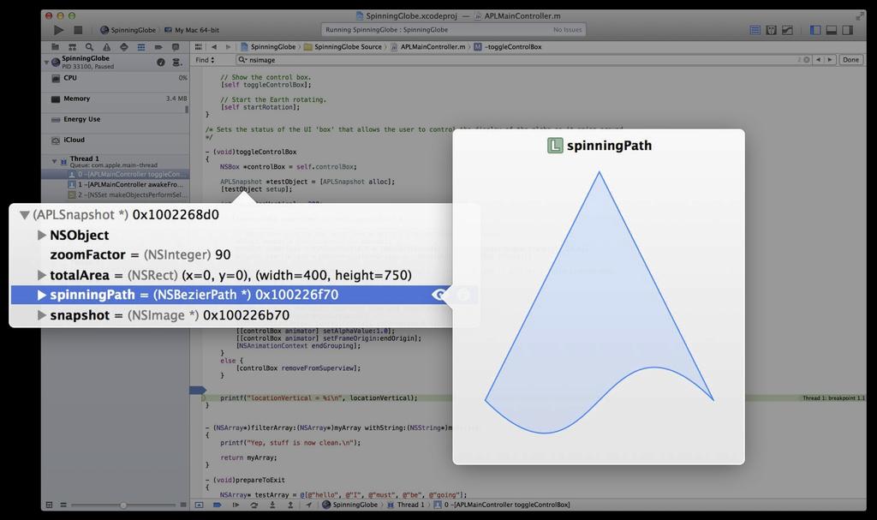Open the search options magnifier dropdown
The width and height of the screenshot is (877, 520).
click(x=242, y=60)
